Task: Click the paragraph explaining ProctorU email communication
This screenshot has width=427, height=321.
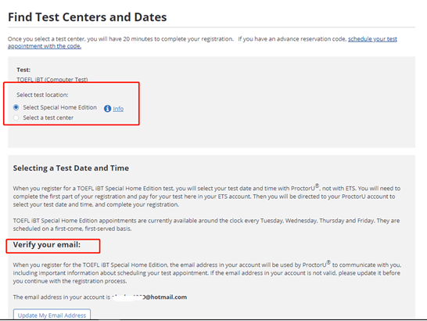Action: click(207, 272)
